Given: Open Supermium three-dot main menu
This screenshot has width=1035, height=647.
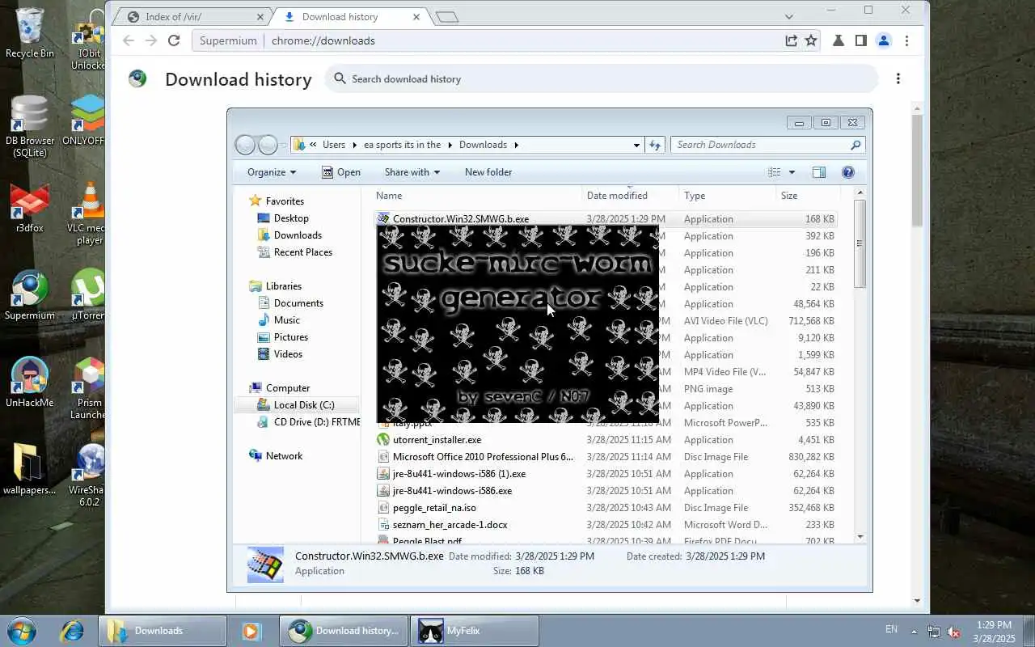Looking at the screenshot, I should coord(906,40).
